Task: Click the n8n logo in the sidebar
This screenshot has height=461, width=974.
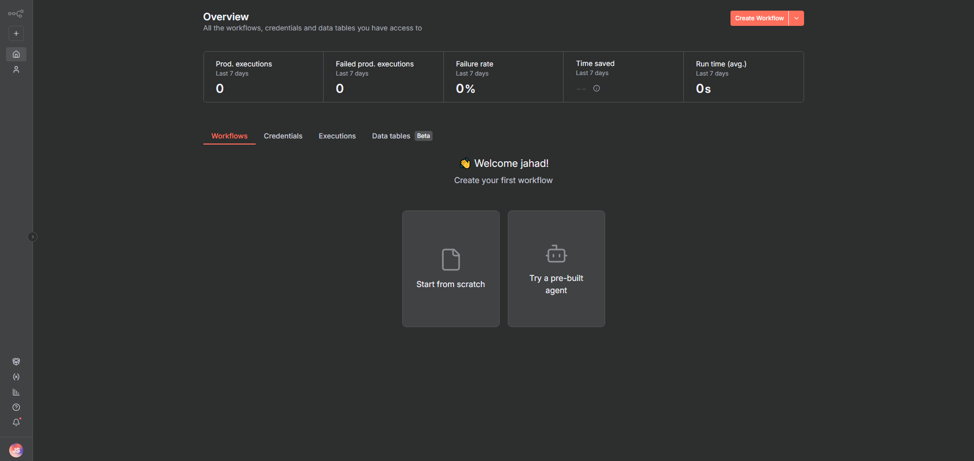Action: click(x=16, y=14)
